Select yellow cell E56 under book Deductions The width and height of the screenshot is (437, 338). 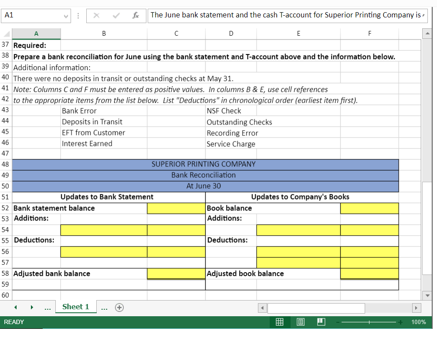(x=298, y=252)
